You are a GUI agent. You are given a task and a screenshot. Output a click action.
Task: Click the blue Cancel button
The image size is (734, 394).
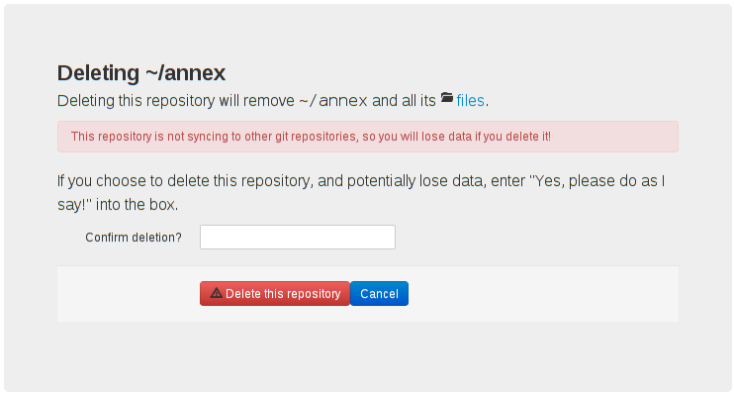[x=379, y=294]
